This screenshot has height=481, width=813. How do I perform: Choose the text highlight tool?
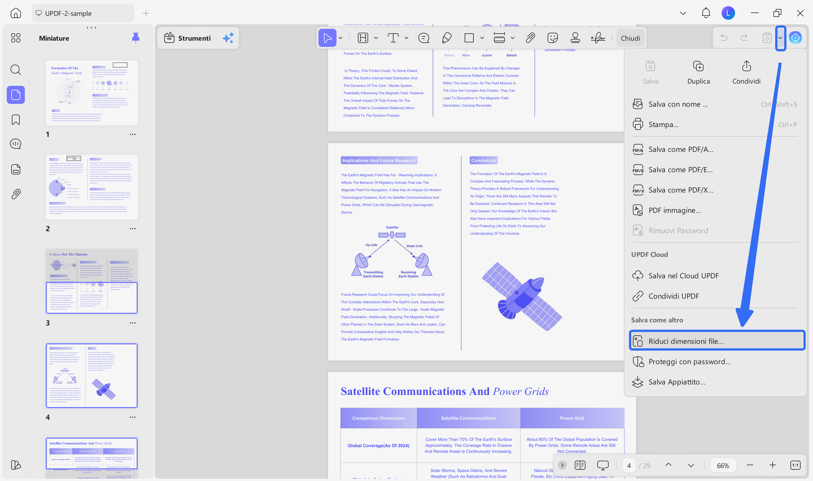[363, 38]
